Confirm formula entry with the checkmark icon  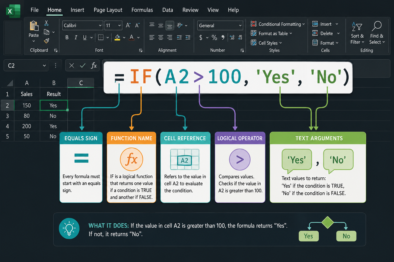pos(83,65)
